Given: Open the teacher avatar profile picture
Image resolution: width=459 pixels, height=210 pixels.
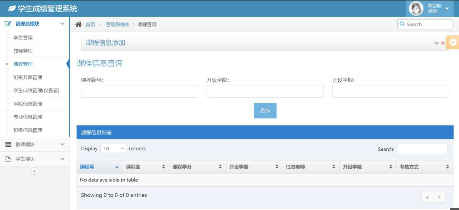Looking at the screenshot, I should pyautogui.click(x=416, y=8).
